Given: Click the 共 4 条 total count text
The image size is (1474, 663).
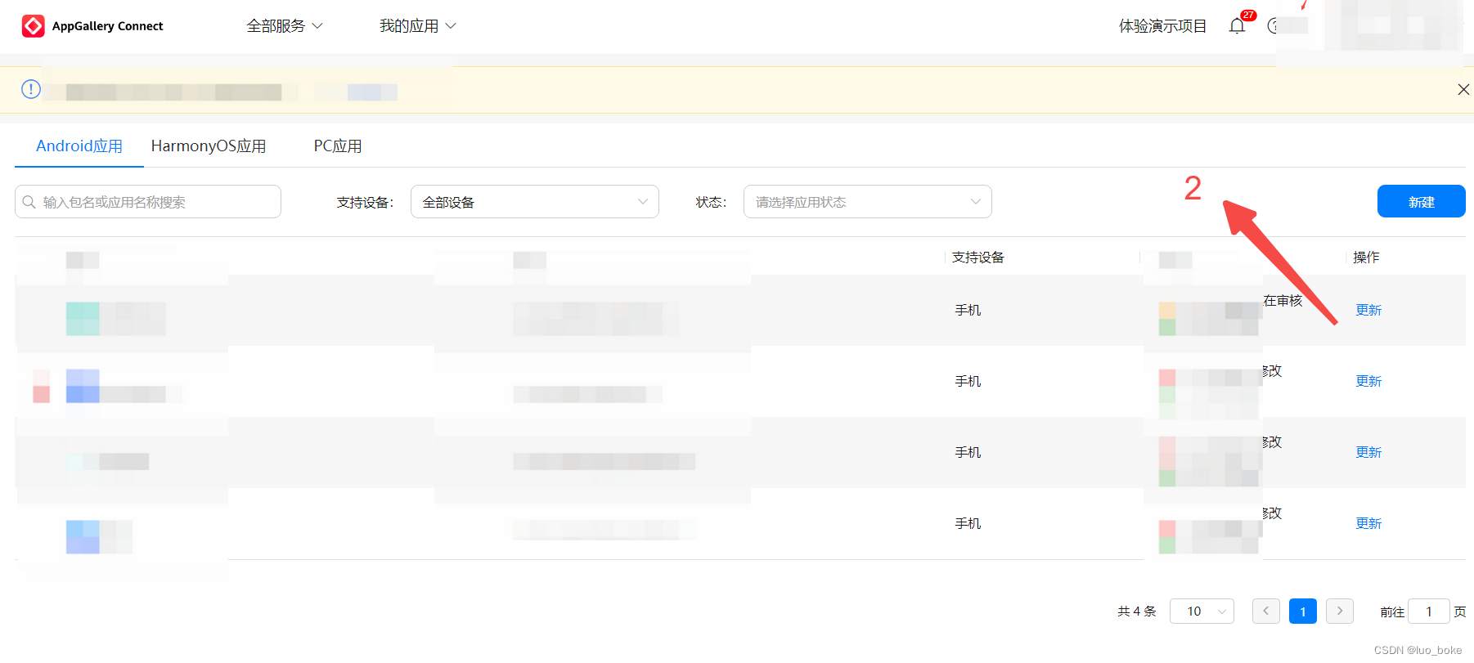Looking at the screenshot, I should 1137,611.
